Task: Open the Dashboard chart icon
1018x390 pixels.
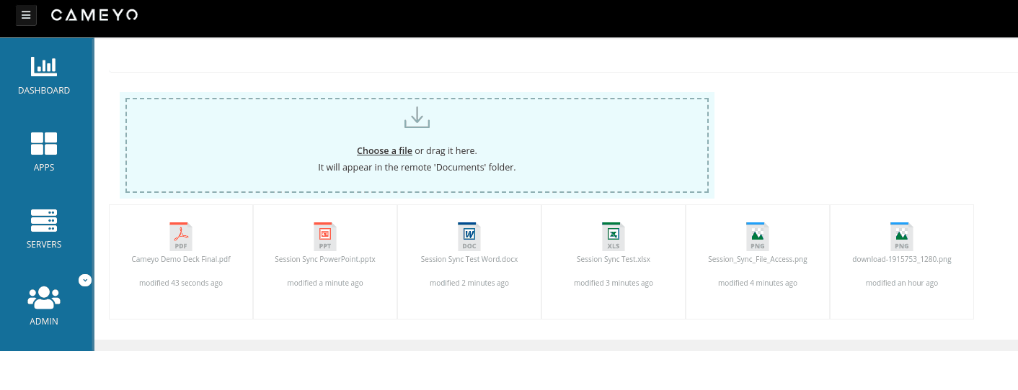Action: [x=44, y=66]
